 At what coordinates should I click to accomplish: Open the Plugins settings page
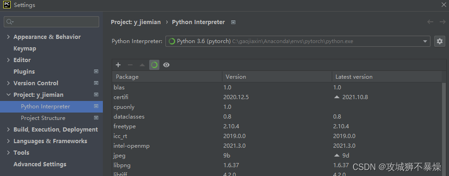click(24, 71)
